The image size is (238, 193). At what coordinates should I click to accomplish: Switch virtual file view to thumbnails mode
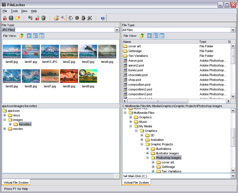42,36
